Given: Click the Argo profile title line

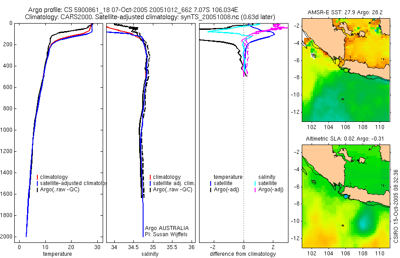Looking at the screenshot, I should [x=133, y=10].
